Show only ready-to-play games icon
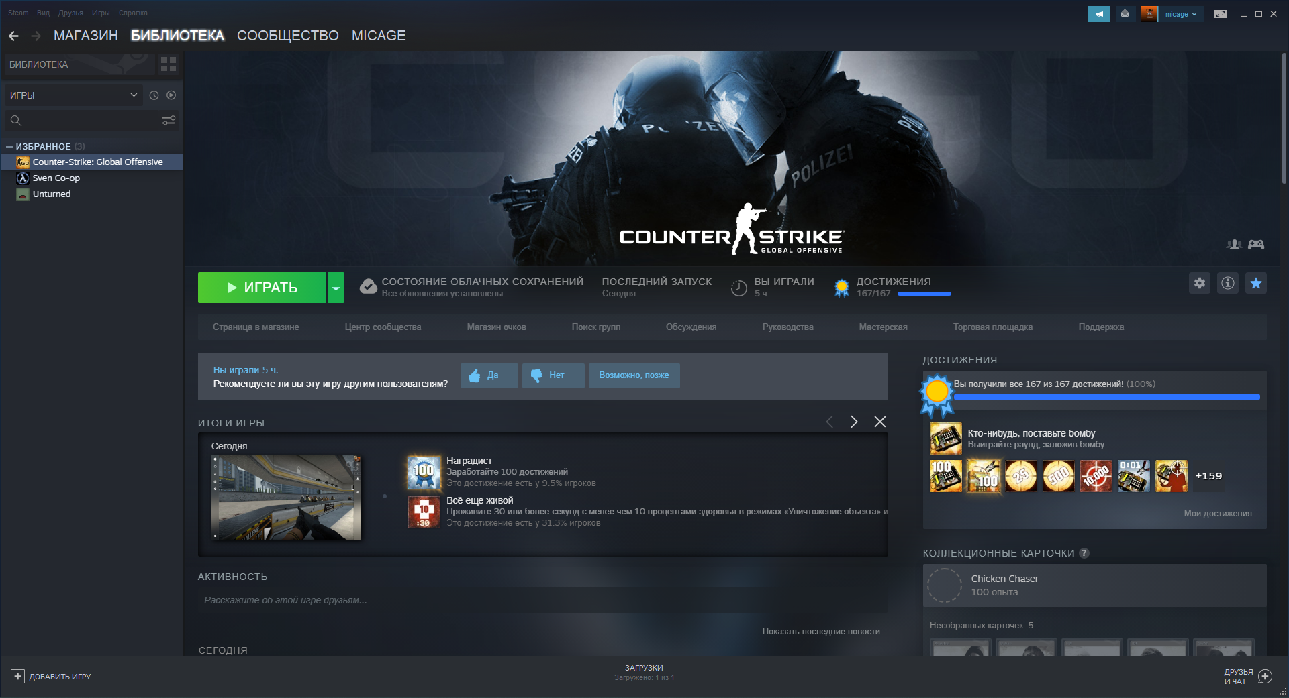1289x698 pixels. click(171, 95)
